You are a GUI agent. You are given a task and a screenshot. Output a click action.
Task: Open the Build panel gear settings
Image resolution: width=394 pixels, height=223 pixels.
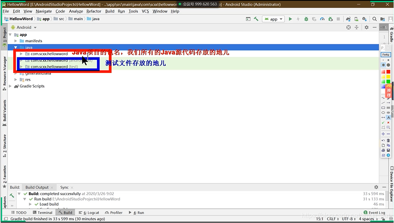point(376,187)
